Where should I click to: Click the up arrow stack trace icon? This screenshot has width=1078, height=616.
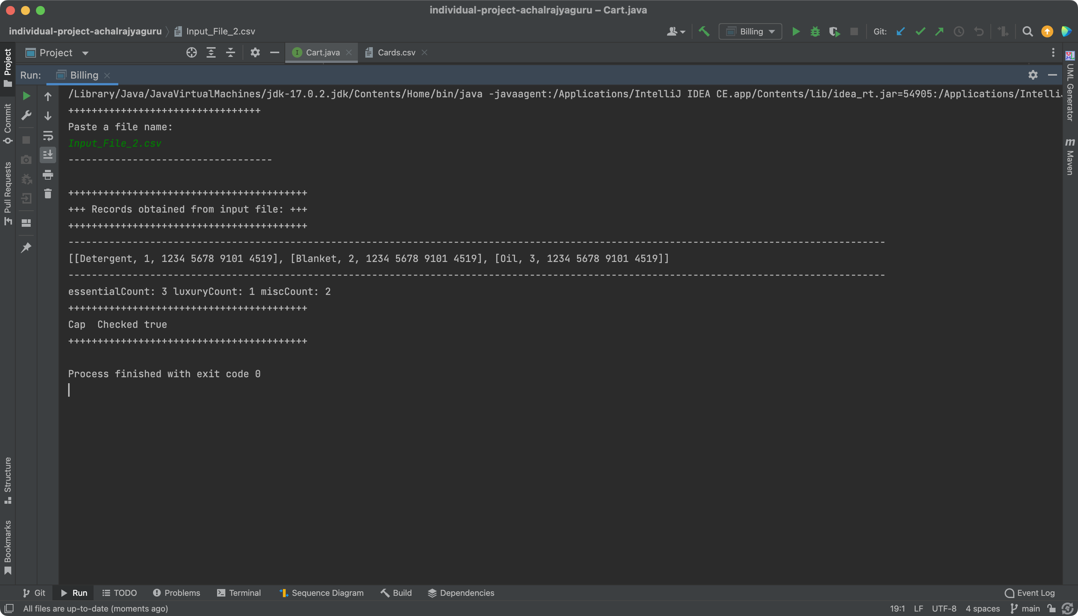[48, 97]
